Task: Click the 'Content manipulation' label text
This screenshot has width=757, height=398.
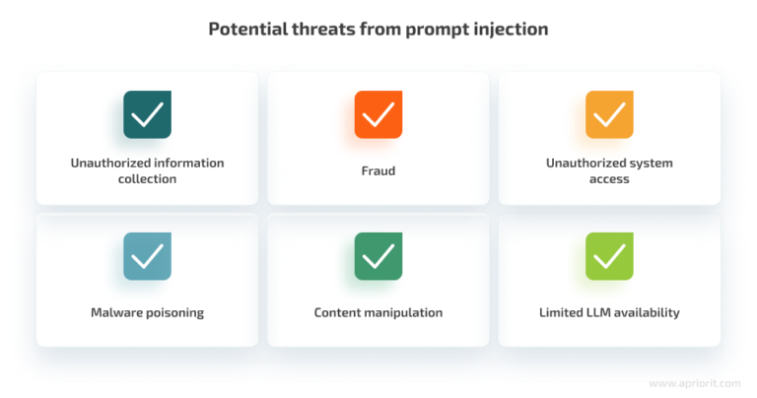Action: point(378,313)
